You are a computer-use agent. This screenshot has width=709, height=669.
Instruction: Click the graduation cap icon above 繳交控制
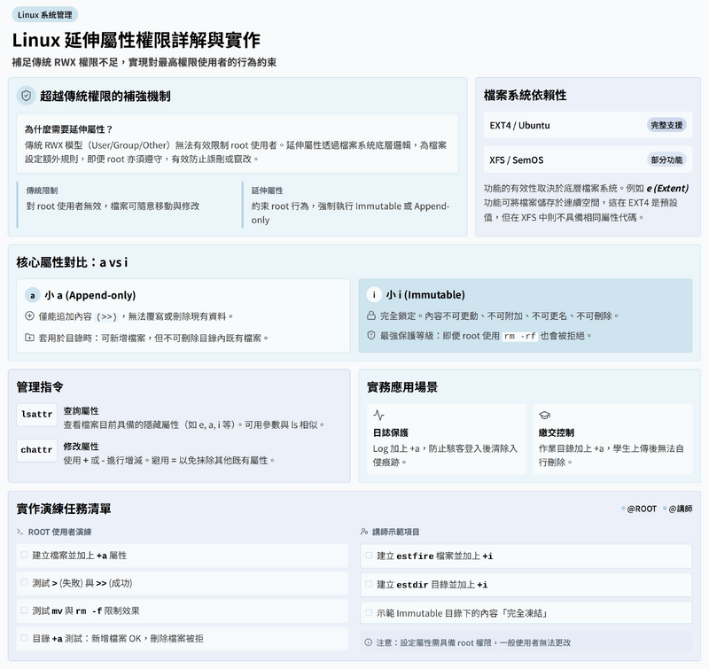[545, 415]
